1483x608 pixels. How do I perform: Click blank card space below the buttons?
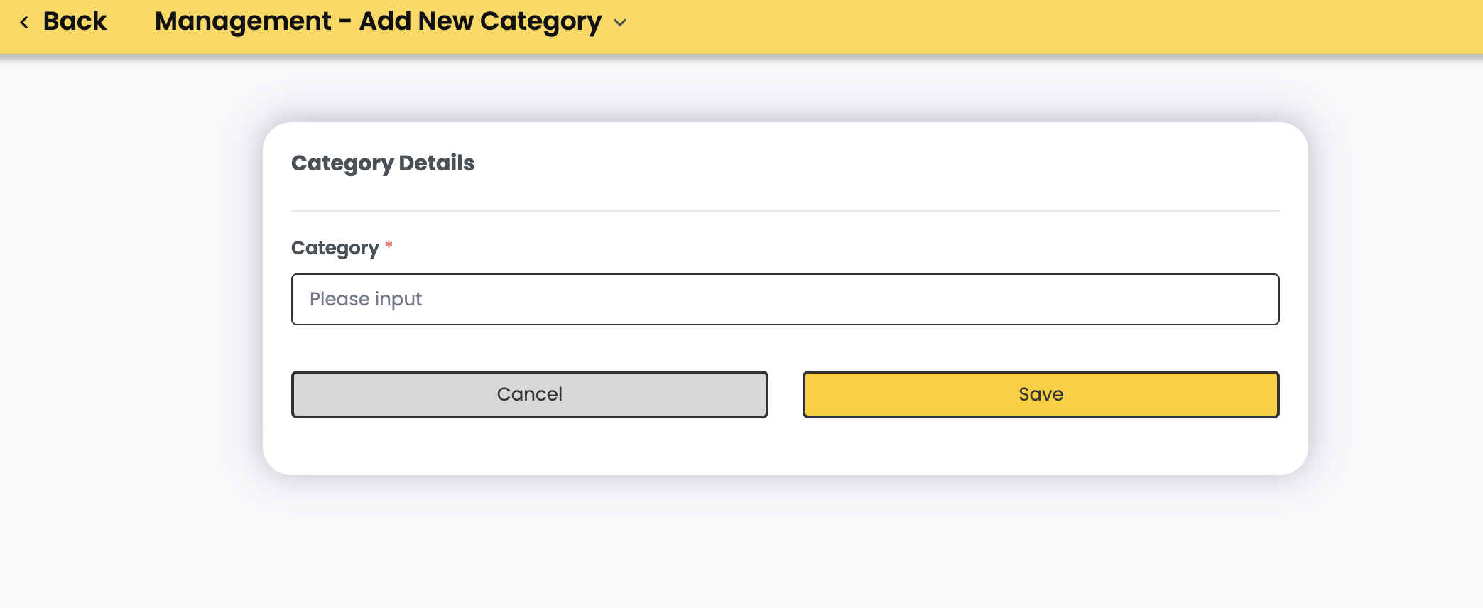tap(785, 447)
